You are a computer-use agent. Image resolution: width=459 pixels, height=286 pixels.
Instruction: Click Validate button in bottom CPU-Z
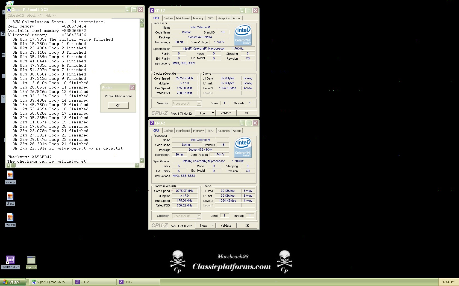(x=226, y=226)
